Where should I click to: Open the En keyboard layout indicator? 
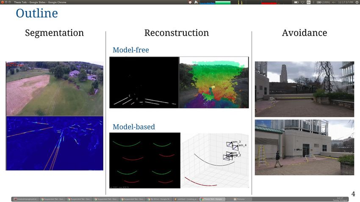(x=309, y=2)
